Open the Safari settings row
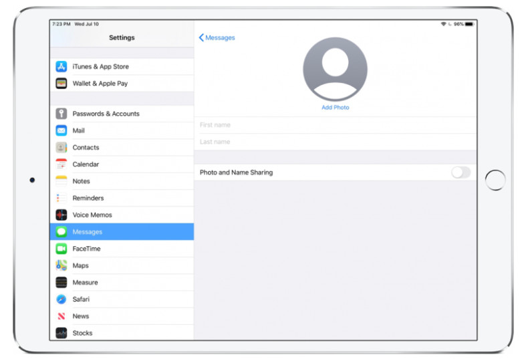This screenshot has width=520, height=361. point(122,299)
